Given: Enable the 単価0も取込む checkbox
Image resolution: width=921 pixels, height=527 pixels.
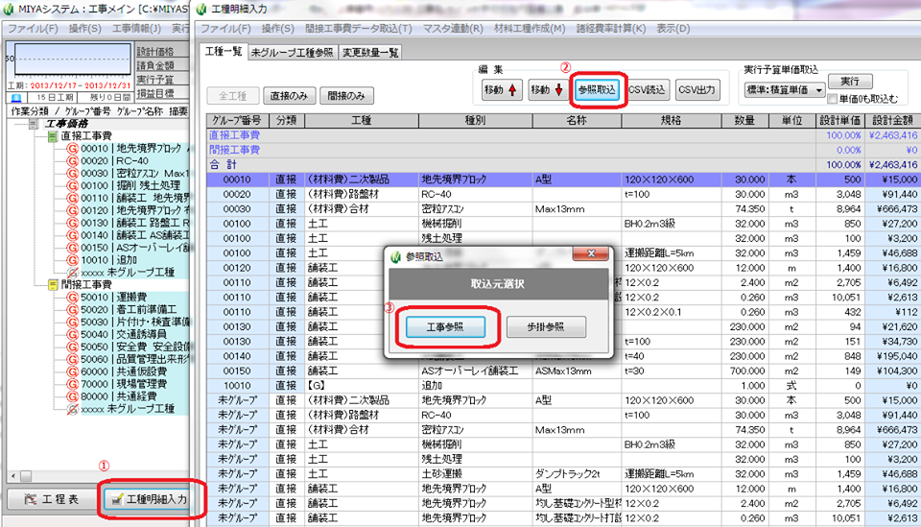Looking at the screenshot, I should tap(833, 99).
